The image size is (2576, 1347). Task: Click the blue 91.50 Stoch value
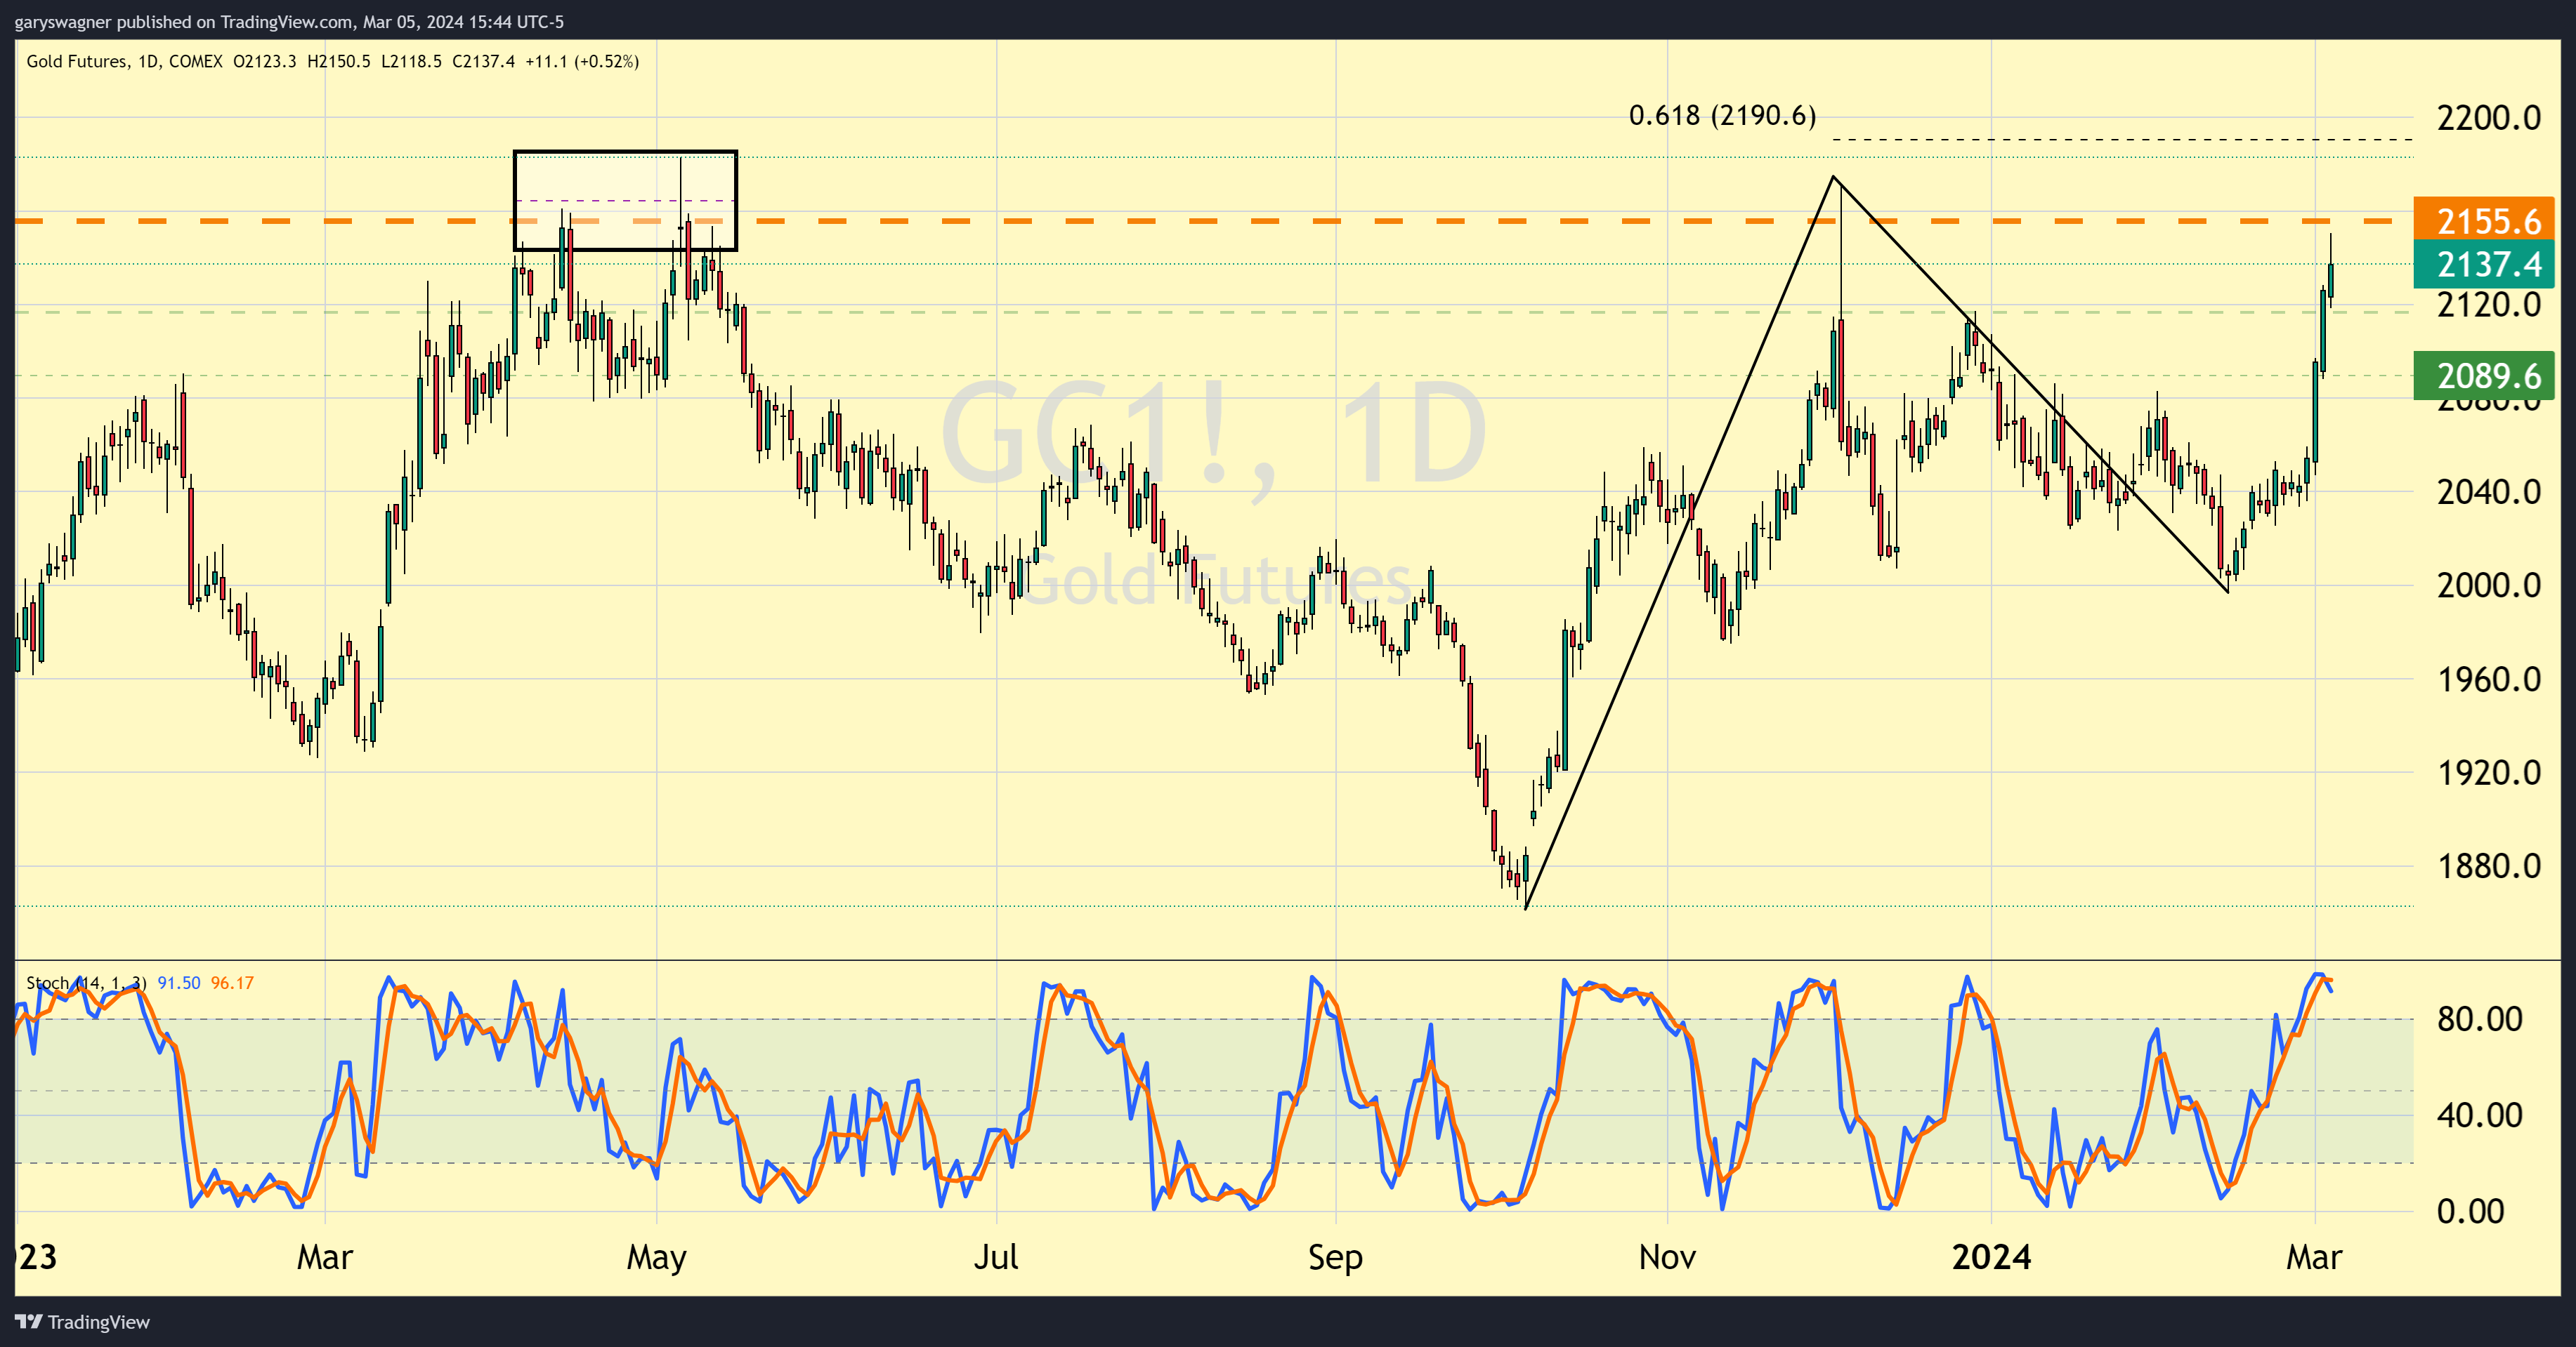coord(179,983)
